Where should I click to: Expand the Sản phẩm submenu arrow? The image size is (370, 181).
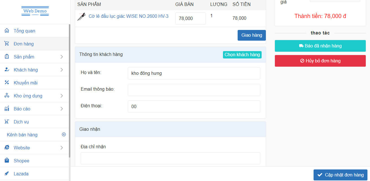tap(62, 57)
